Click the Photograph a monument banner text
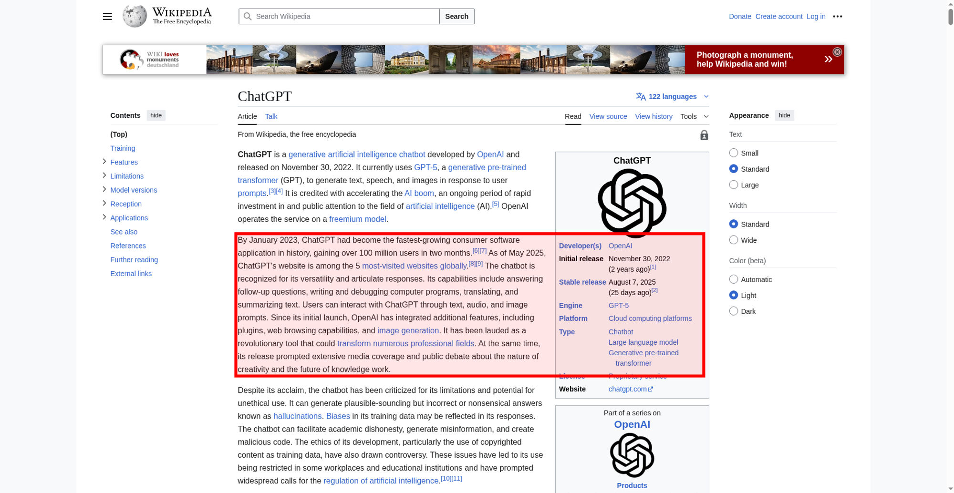 tap(745, 60)
